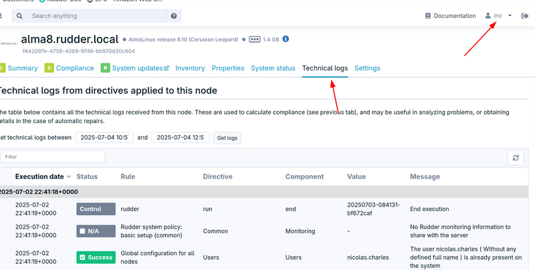Image resolution: width=535 pixels, height=270 pixels.
Task: Click the System updates score badge B
Action: point(105,68)
